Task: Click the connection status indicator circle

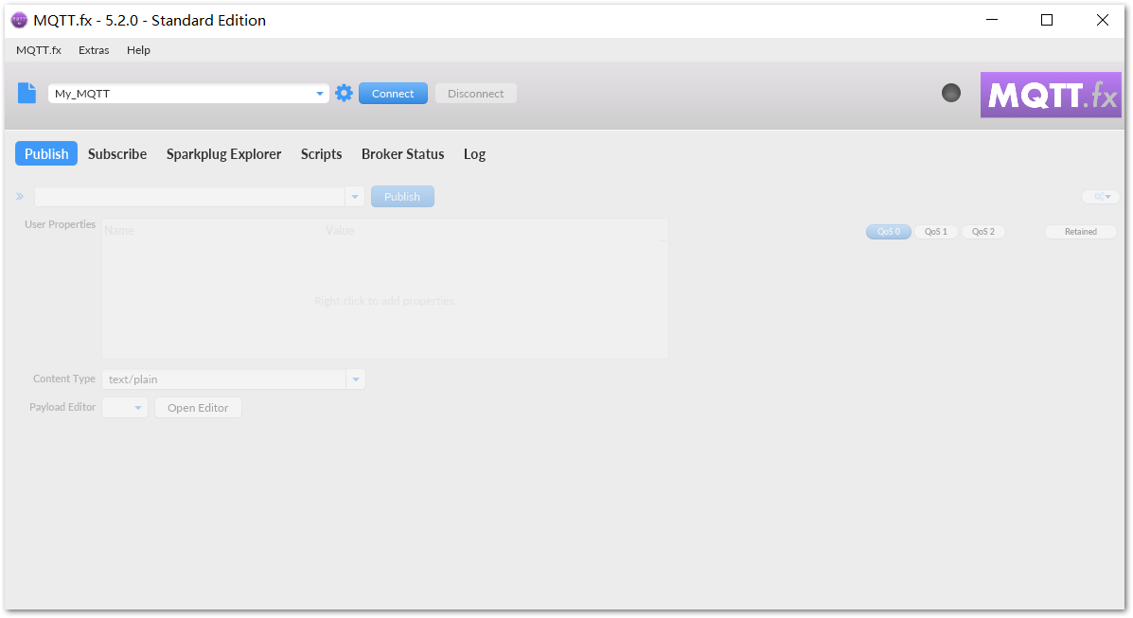Action: pos(951,93)
